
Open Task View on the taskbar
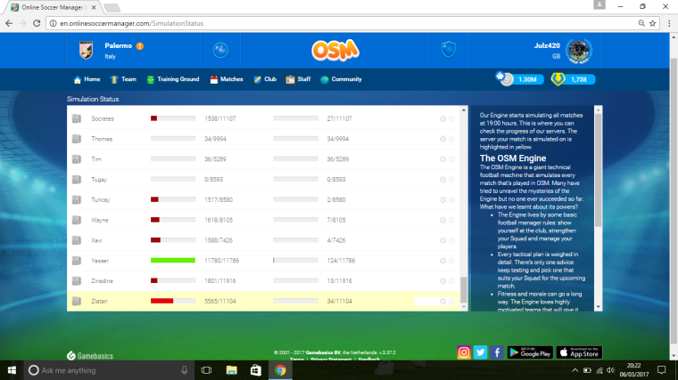207,370
